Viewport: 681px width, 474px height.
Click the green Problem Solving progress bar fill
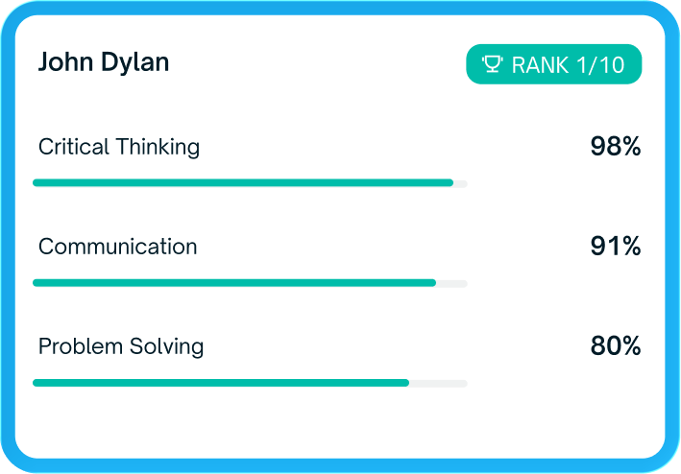(x=221, y=383)
